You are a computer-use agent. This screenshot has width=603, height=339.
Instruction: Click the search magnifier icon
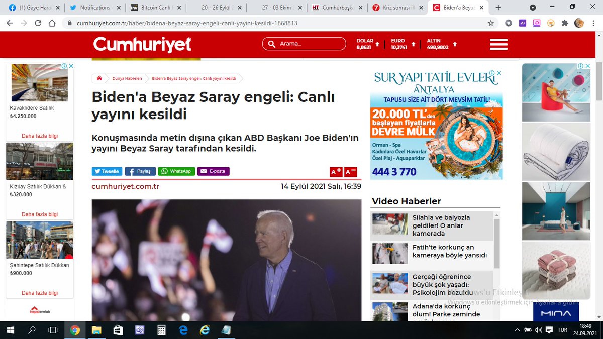click(272, 44)
